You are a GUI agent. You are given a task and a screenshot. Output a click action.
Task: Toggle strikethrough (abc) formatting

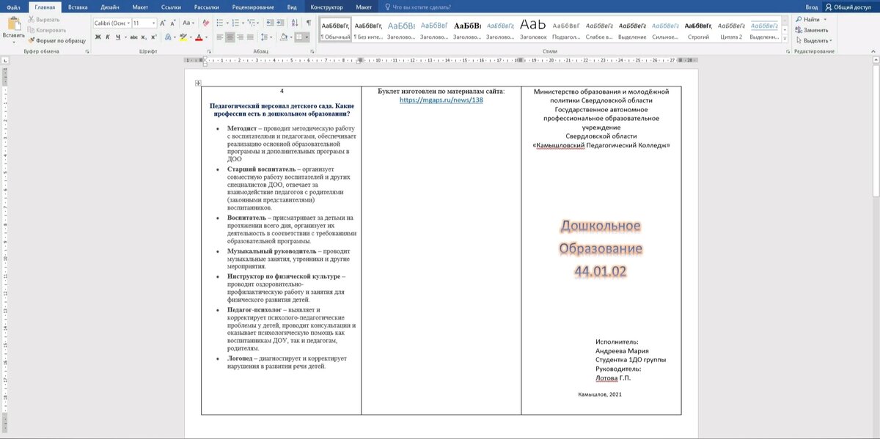pos(133,37)
